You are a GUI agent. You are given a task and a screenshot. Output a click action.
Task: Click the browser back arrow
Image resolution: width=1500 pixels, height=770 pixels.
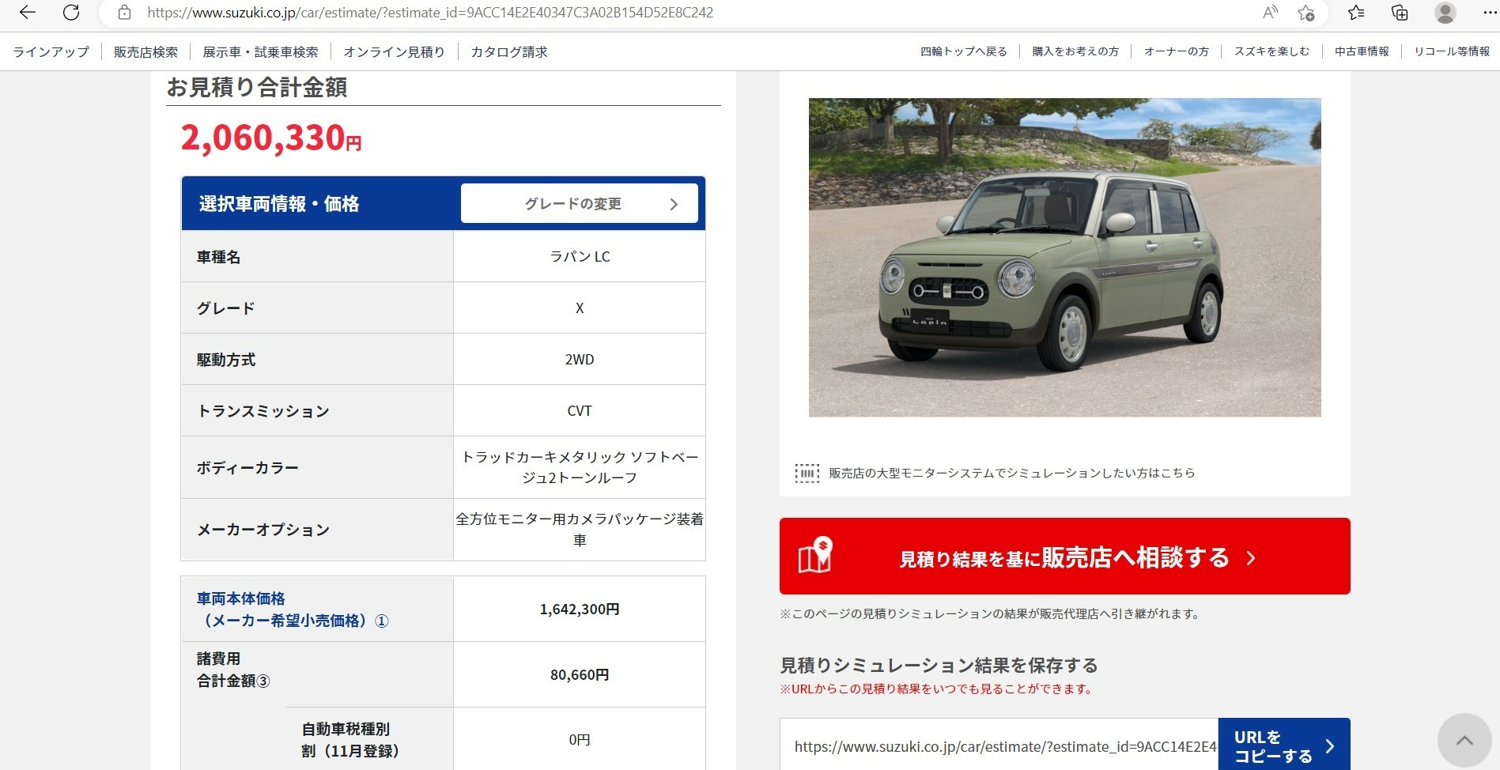28,12
